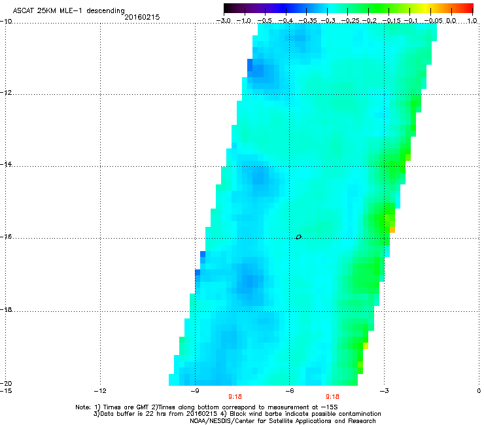The width and height of the screenshot is (484, 425).
Task: Click the orange data cell on swath's east edge
Action: 392,230
